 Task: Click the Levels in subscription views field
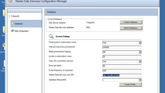coord(122,57)
